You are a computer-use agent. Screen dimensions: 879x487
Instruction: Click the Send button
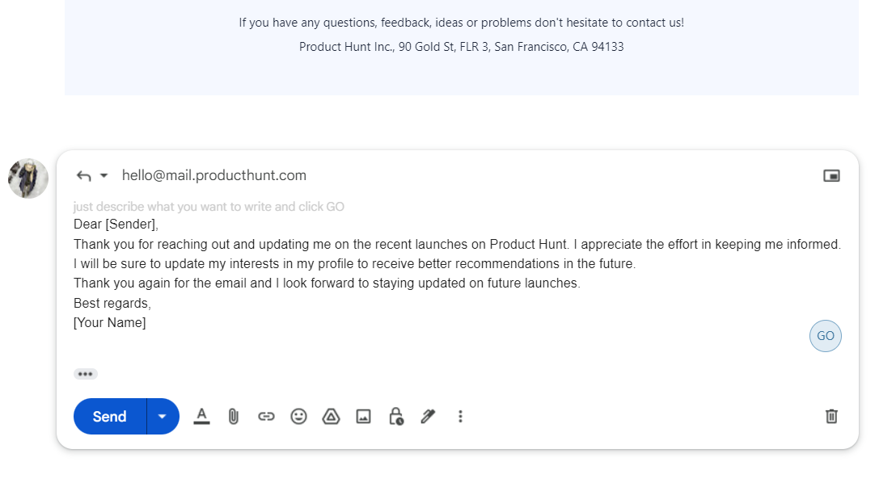click(x=110, y=417)
